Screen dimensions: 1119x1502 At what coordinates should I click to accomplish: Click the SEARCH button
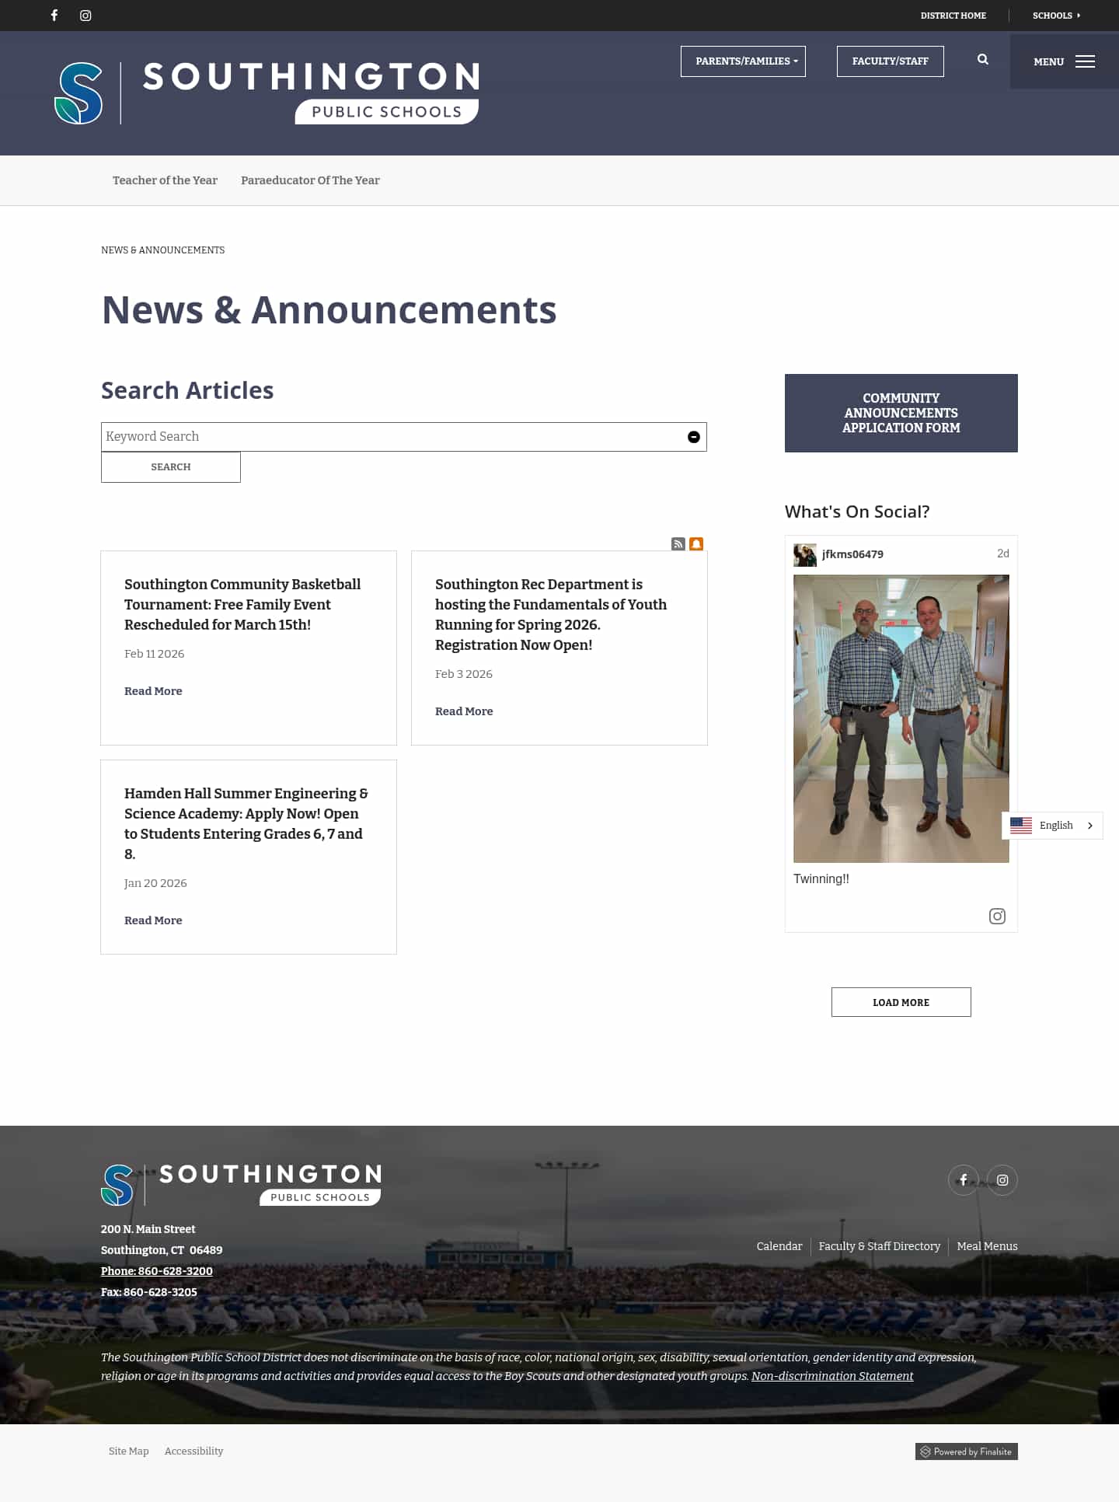coord(171,467)
